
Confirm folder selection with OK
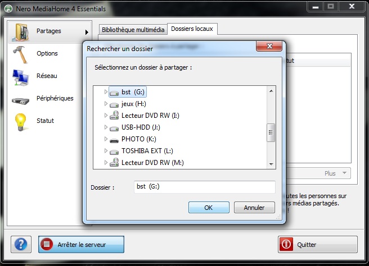click(209, 208)
